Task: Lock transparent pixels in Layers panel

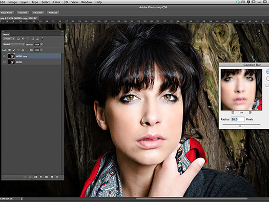Action: [x=9, y=50]
